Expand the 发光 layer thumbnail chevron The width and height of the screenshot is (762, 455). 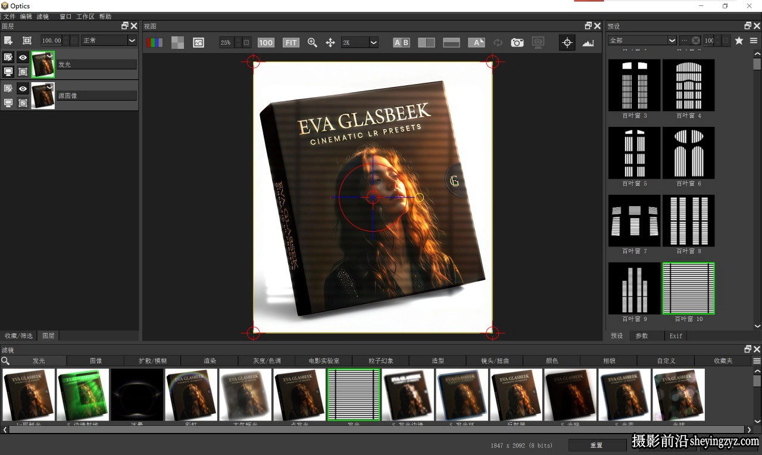pyautogui.click(x=49, y=56)
